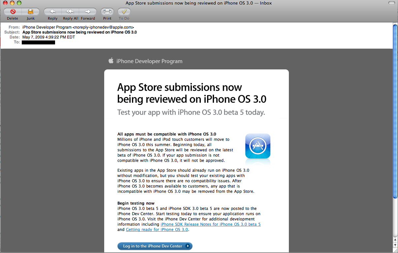Viewport: 398px width, 253px height.
Task: Reply to the sender
Action: pyautogui.click(x=52, y=12)
